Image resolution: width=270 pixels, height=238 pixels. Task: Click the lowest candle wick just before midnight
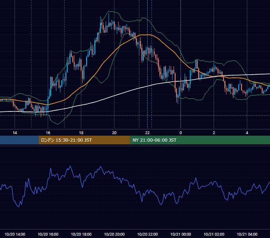(178, 102)
